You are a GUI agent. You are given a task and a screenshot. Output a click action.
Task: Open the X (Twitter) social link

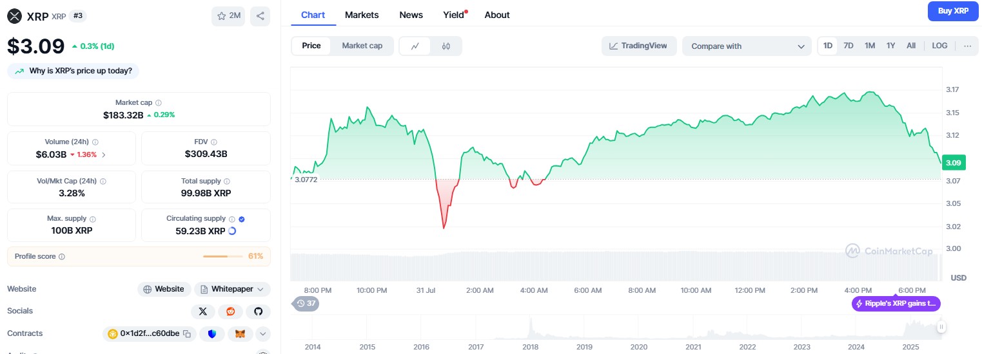203,312
